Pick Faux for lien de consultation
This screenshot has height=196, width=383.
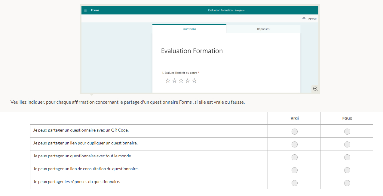(347, 170)
